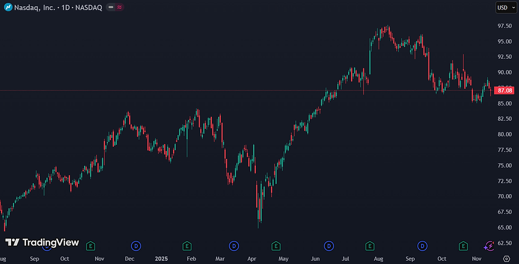The height and width of the screenshot is (264, 519).
Task: Click the 82.50 price axis label
Action: click(505, 119)
